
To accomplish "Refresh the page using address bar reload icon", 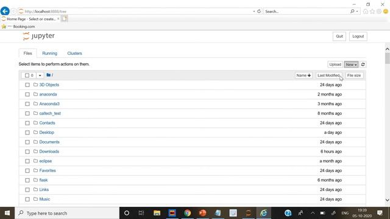I will tap(259, 11).
